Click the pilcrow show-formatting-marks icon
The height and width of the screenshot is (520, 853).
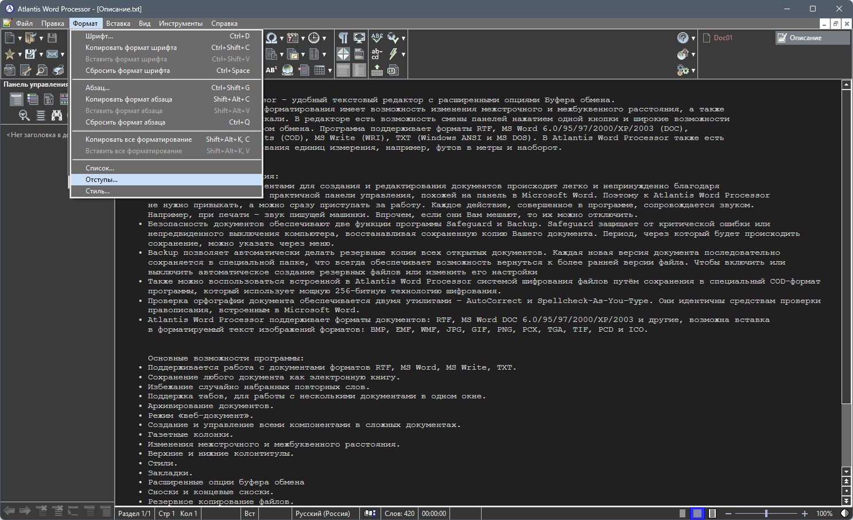[343, 38]
